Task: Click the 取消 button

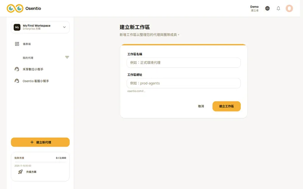Action: [x=201, y=106]
